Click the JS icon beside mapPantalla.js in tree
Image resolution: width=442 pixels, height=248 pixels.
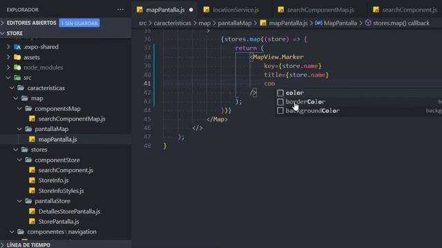[32, 139]
